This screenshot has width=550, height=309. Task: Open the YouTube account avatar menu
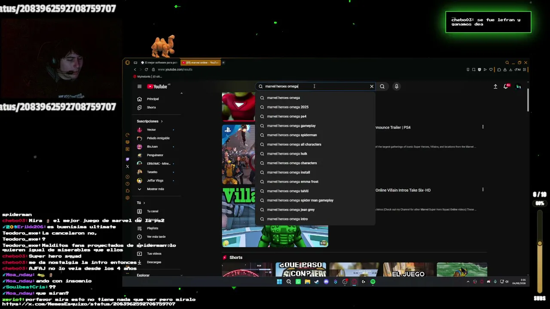pos(519,86)
